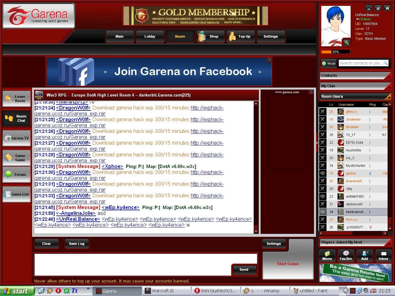Click the chat log vertical scrollbar down arrow
This screenshot has width=395, height=296.
click(256, 231)
